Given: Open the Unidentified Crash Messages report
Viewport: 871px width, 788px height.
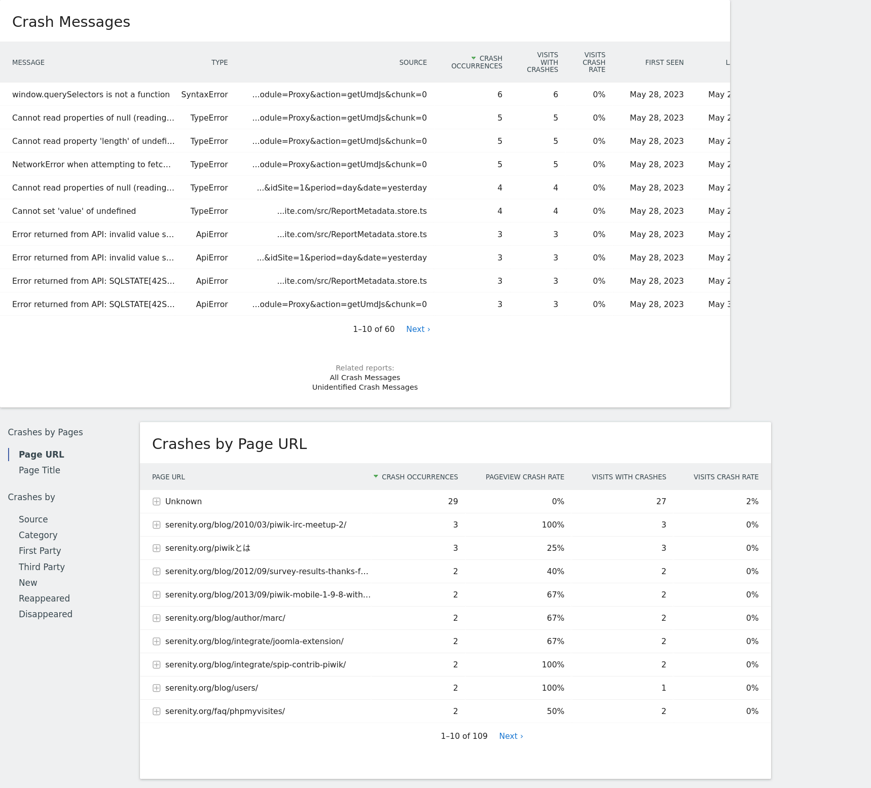Looking at the screenshot, I should tap(365, 387).
